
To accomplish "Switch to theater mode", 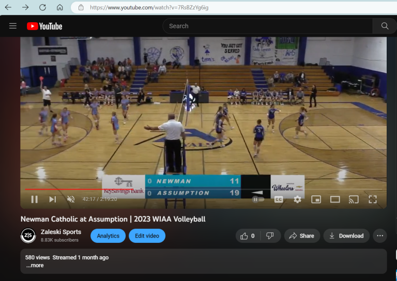I will coord(335,199).
